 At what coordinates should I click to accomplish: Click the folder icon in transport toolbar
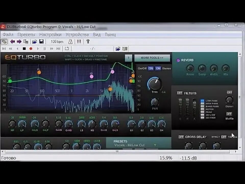pyautogui.click(x=118, y=49)
